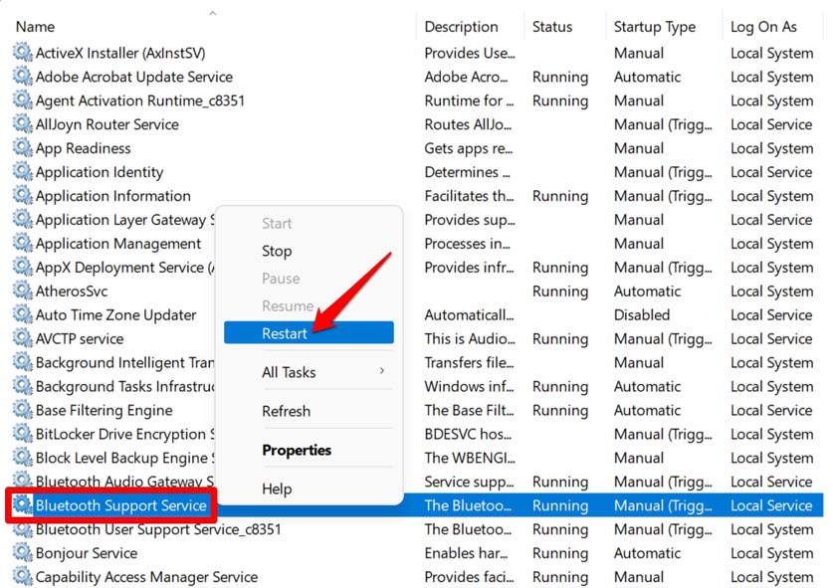
Task: Expand the All Tasks submenu arrow
Action: (x=382, y=371)
